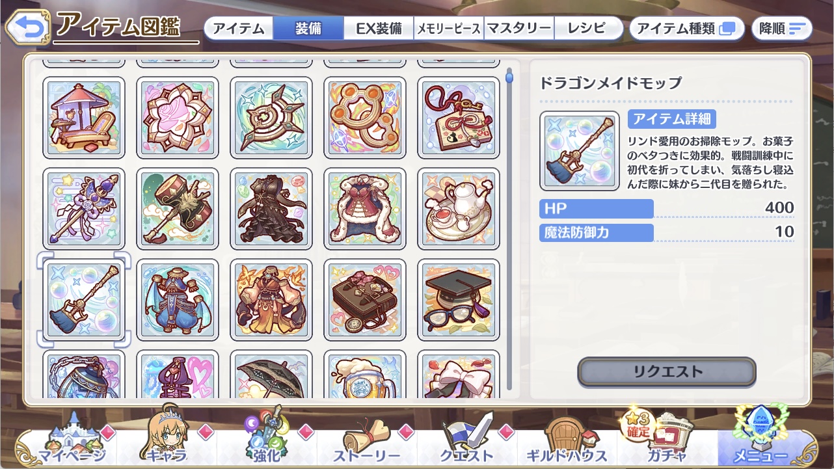Select the black lace umbrella icon
834x469 pixels.
pos(271,374)
